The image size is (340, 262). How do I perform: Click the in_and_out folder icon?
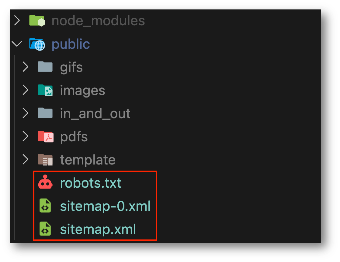click(45, 113)
